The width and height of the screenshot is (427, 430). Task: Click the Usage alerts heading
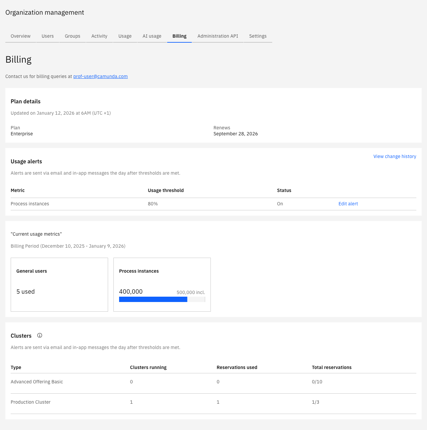point(26,161)
